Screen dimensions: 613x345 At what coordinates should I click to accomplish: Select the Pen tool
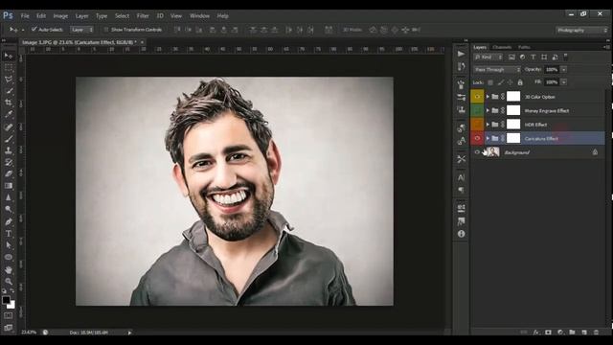(x=9, y=221)
